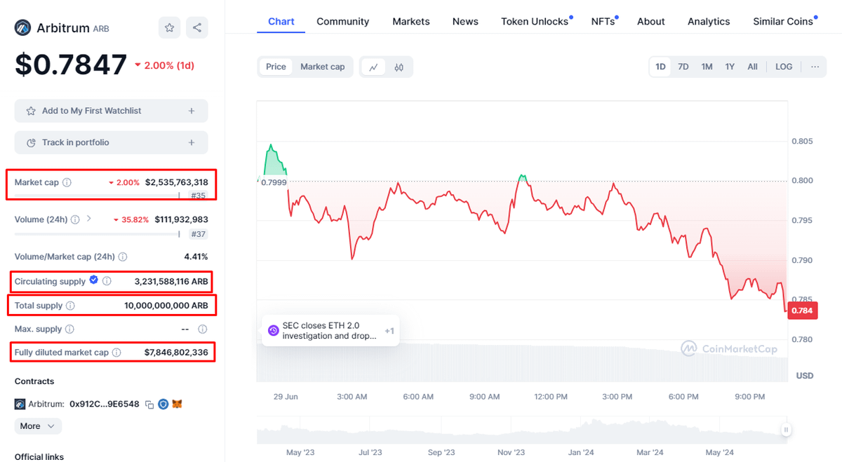Open Market cap info tooltip icon
This screenshot has width=842, height=462.
[67, 182]
